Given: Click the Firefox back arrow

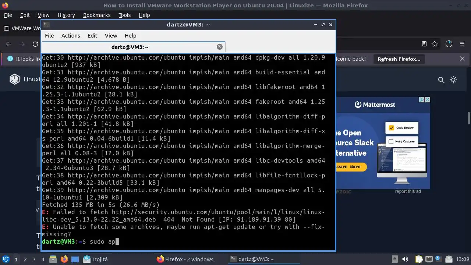Looking at the screenshot, I should click(x=9, y=44).
